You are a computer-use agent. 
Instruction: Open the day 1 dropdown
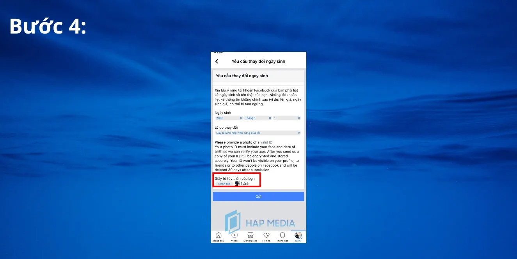coord(286,118)
